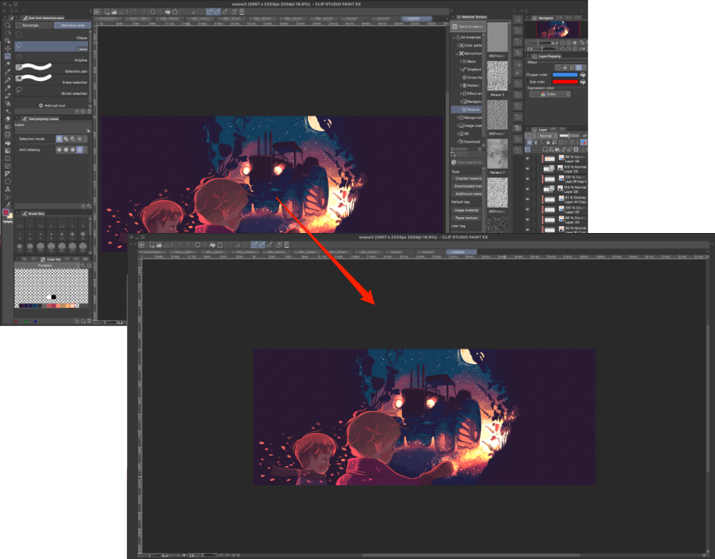Toggle visibility eye of Layer 34
Screen dimensions: 715x559
tap(528, 220)
